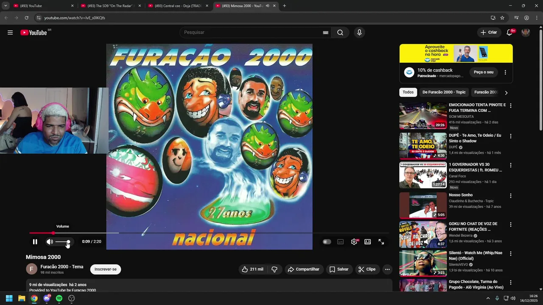This screenshot has width=543, height=305.
Task: Switch to Central cee - Doja tab
Action: (x=178, y=6)
